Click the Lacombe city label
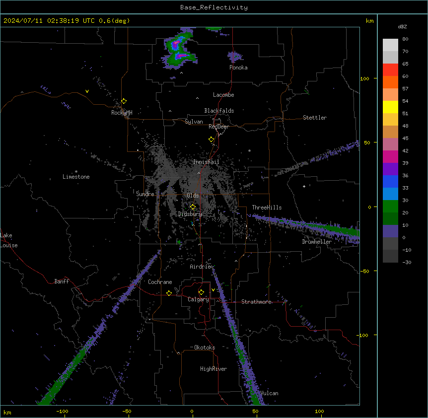Viewport: 428px width, 418px height. 223,95
